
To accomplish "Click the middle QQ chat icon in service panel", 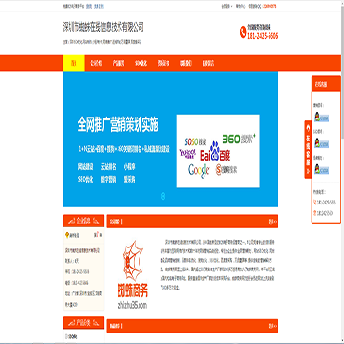I will [x=321, y=143].
